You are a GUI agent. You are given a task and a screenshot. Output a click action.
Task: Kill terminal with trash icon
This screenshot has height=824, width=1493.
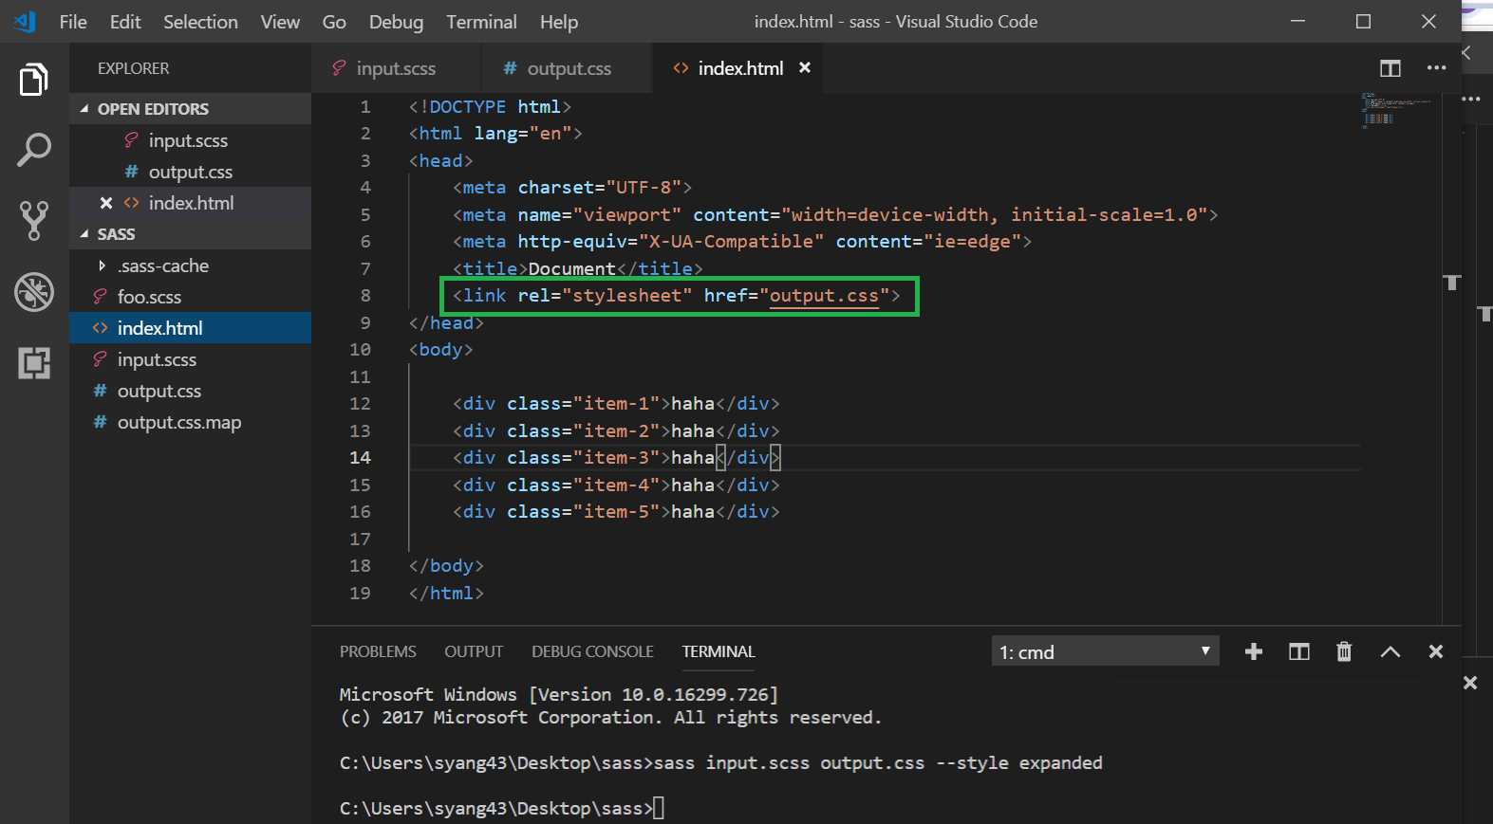[1344, 651]
